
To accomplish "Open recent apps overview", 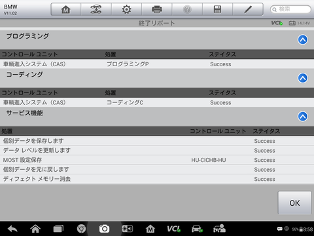I will click(x=58, y=229).
